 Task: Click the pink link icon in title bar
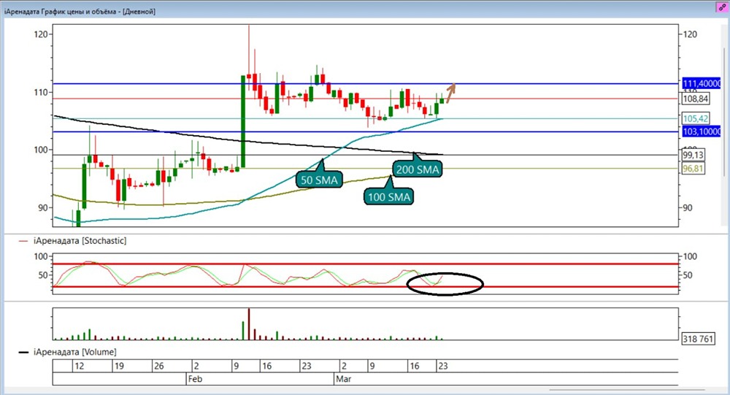(x=722, y=7)
